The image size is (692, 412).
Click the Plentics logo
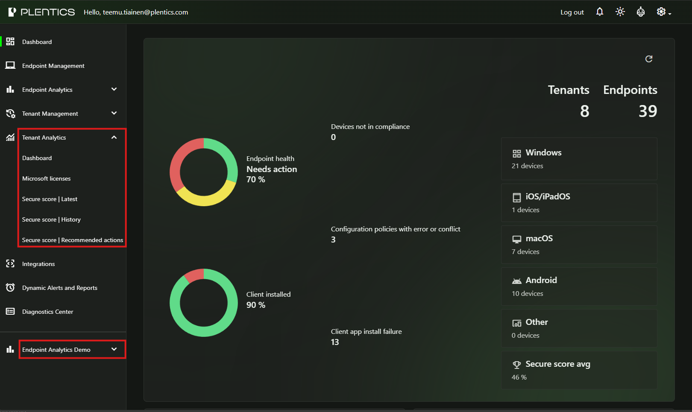click(41, 12)
